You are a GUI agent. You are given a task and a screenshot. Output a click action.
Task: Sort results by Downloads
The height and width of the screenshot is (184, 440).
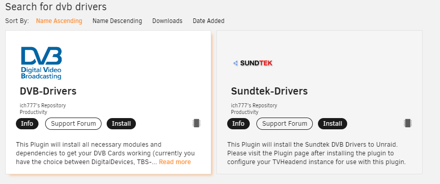167,21
